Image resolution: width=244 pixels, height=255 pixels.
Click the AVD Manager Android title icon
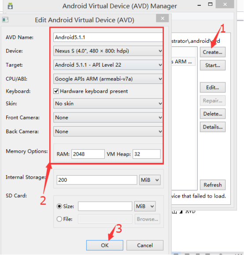click(10, 6)
